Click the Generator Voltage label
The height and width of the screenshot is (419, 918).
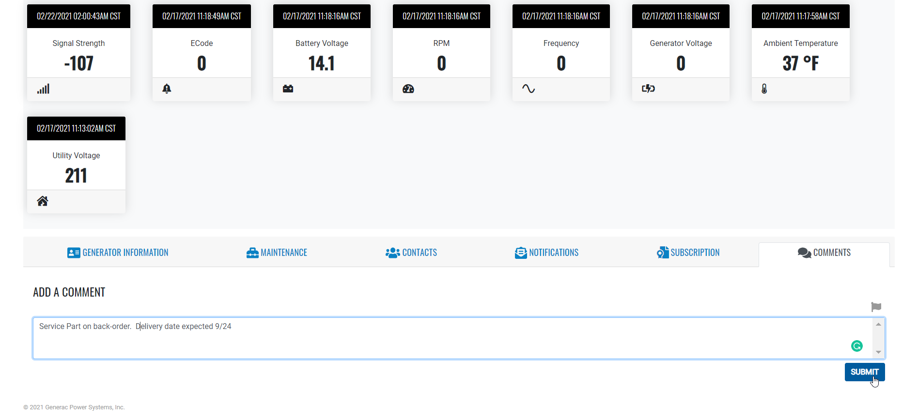point(681,43)
